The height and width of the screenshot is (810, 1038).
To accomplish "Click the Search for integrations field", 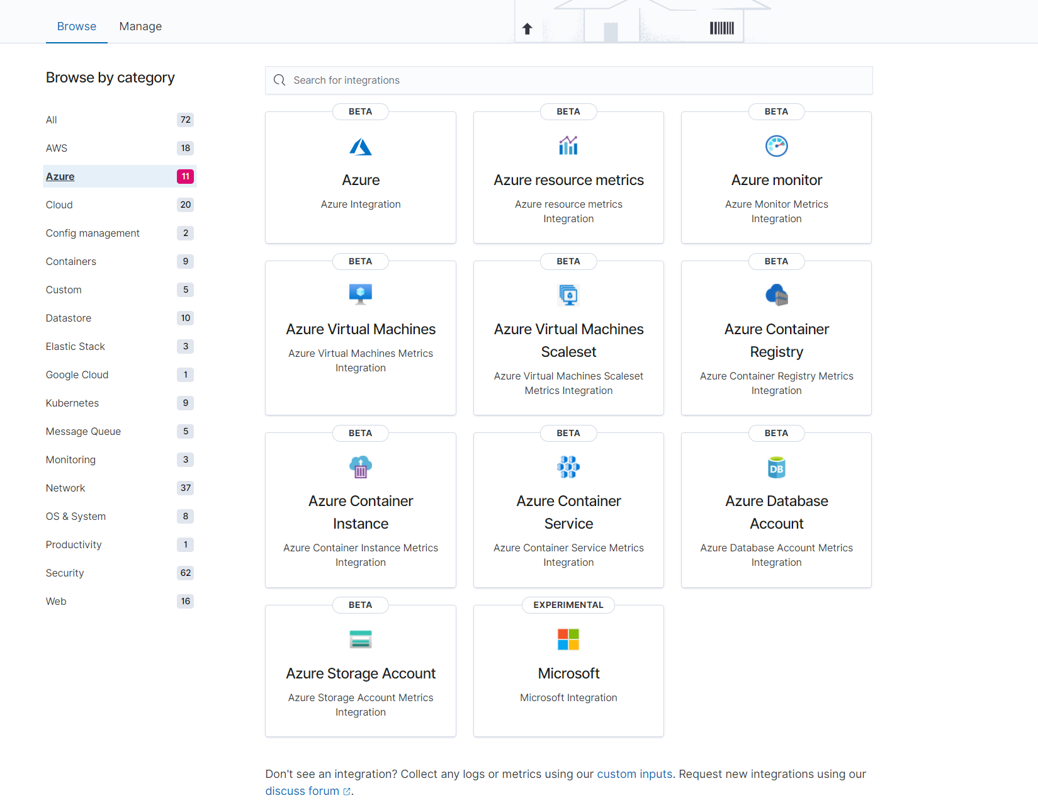I will [569, 80].
